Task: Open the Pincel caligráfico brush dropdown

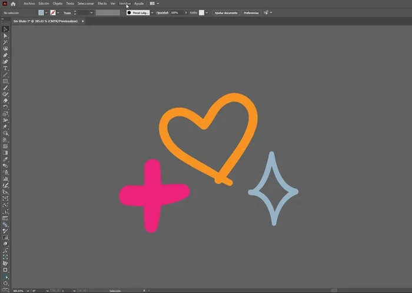Action: pyautogui.click(x=152, y=12)
